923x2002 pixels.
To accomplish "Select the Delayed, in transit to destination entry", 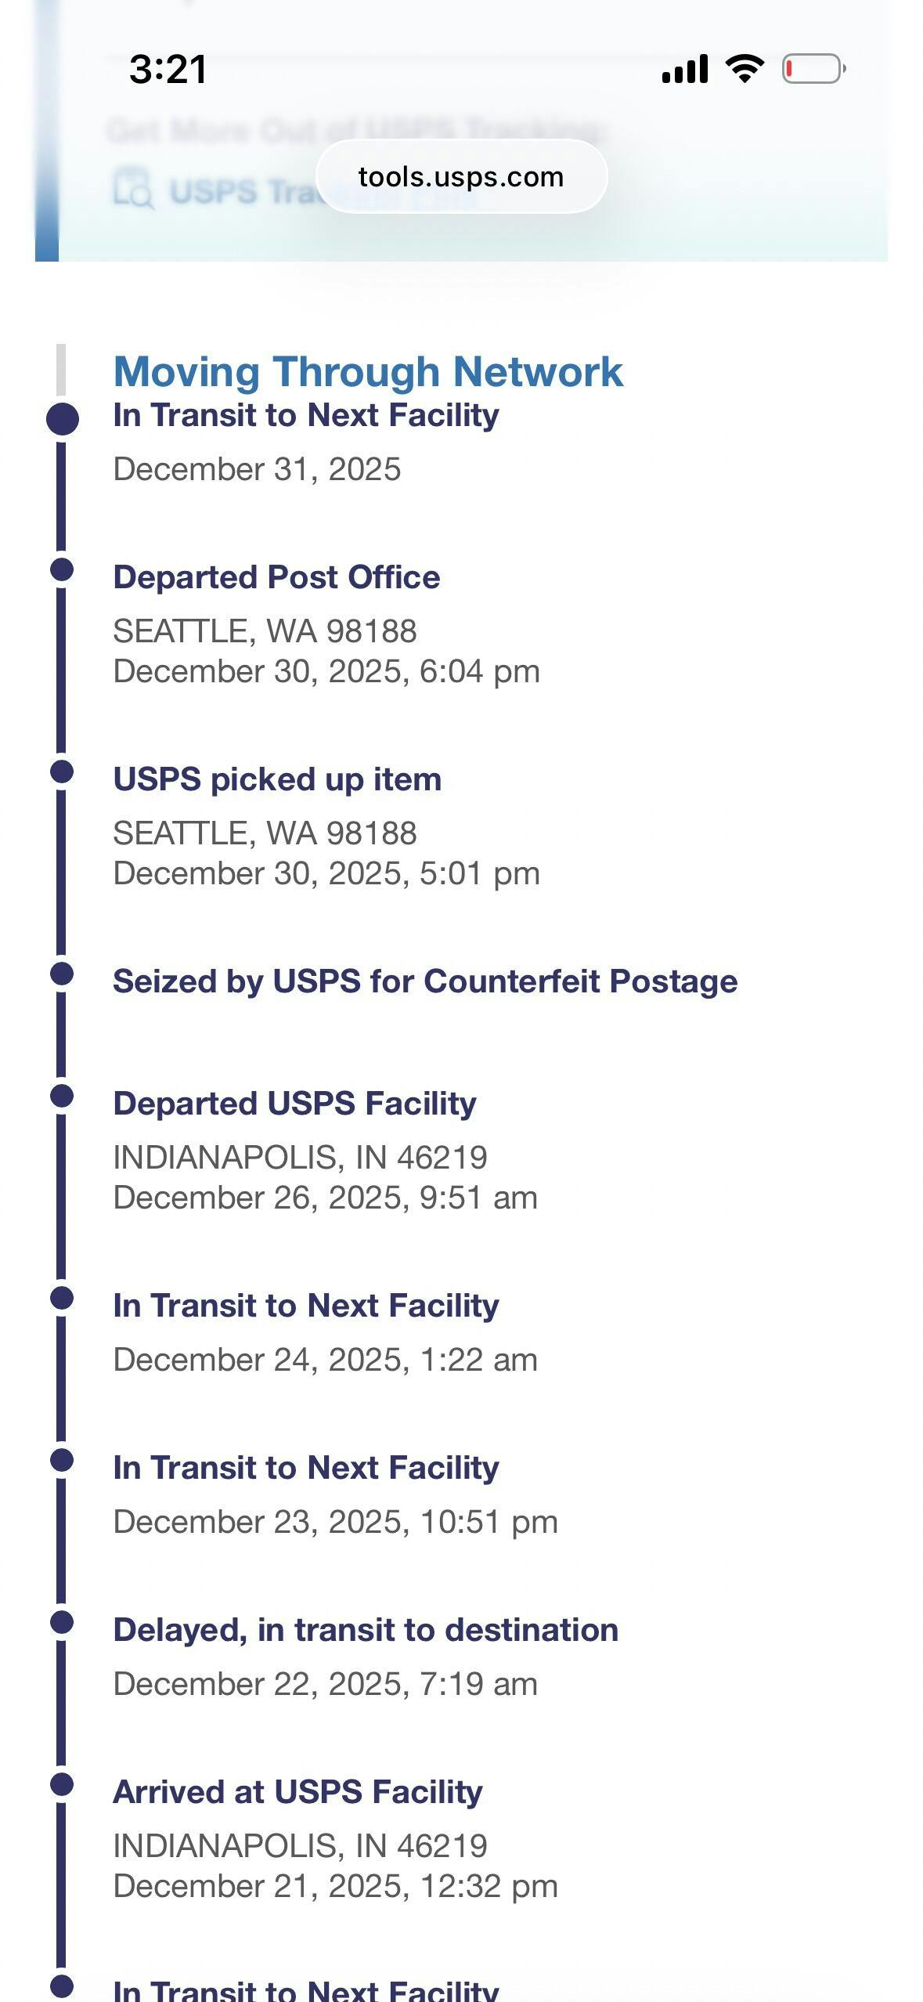I will (366, 1630).
